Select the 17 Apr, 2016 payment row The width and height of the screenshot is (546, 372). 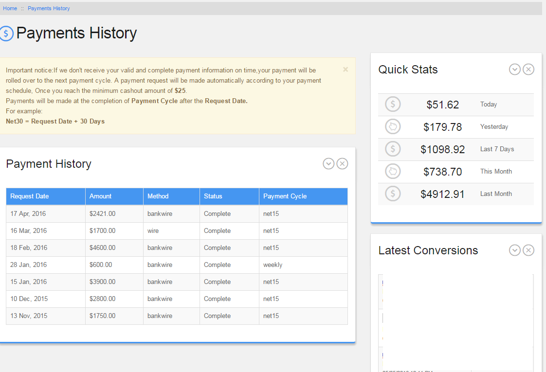28,214
